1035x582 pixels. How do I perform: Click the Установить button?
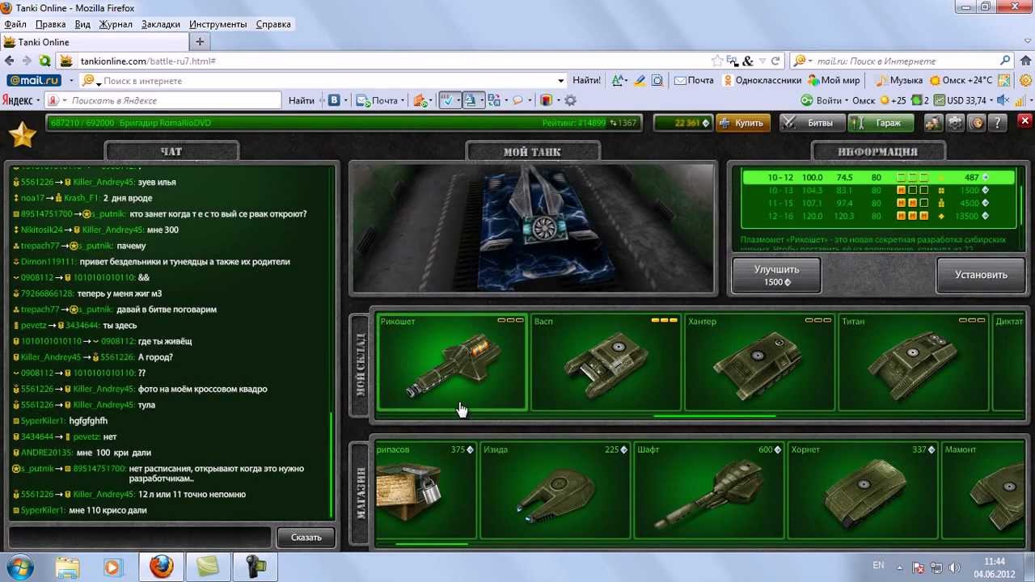tap(981, 275)
